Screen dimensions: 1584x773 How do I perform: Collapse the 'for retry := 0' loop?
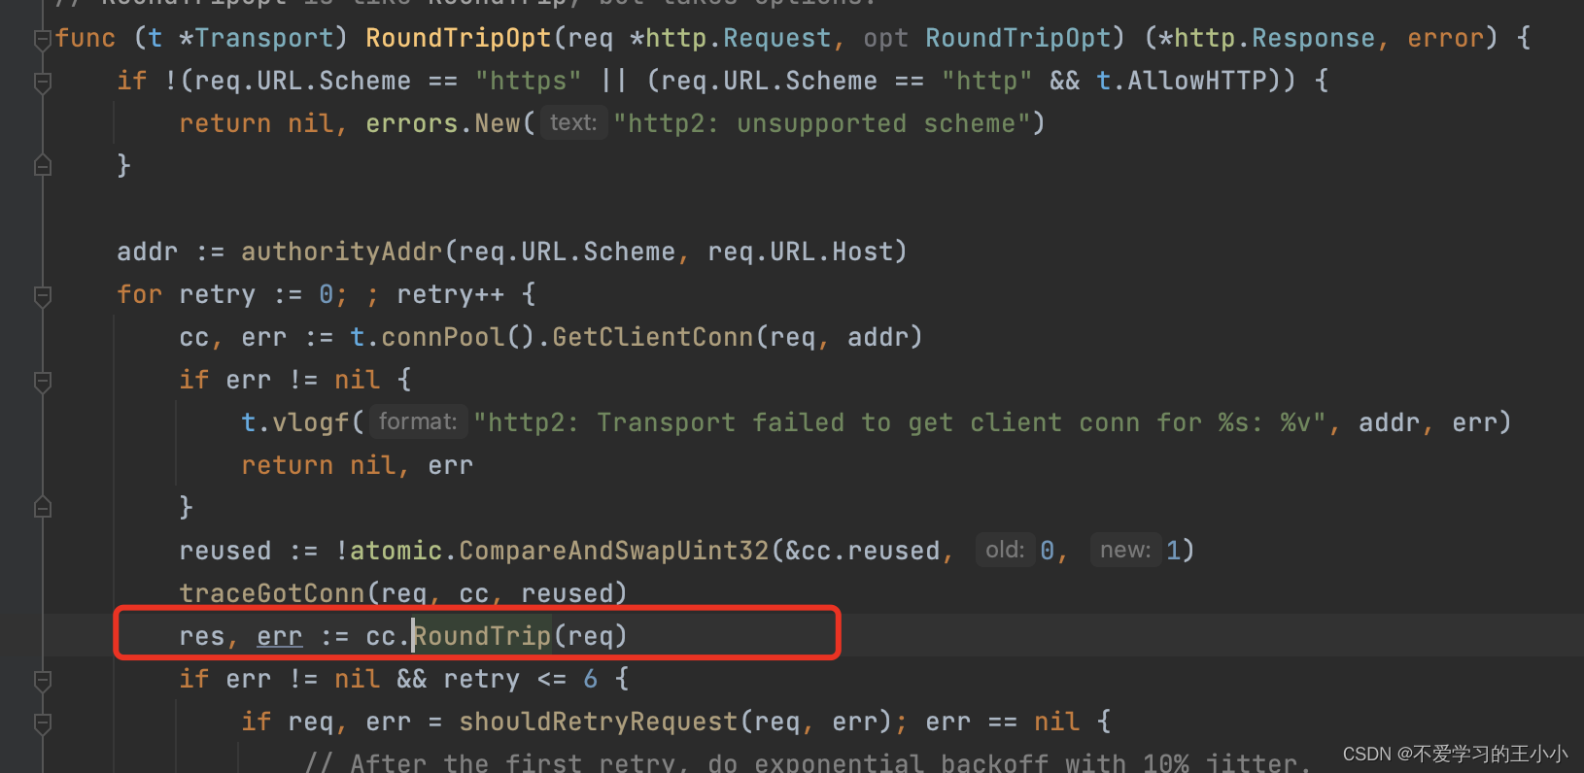[42, 296]
